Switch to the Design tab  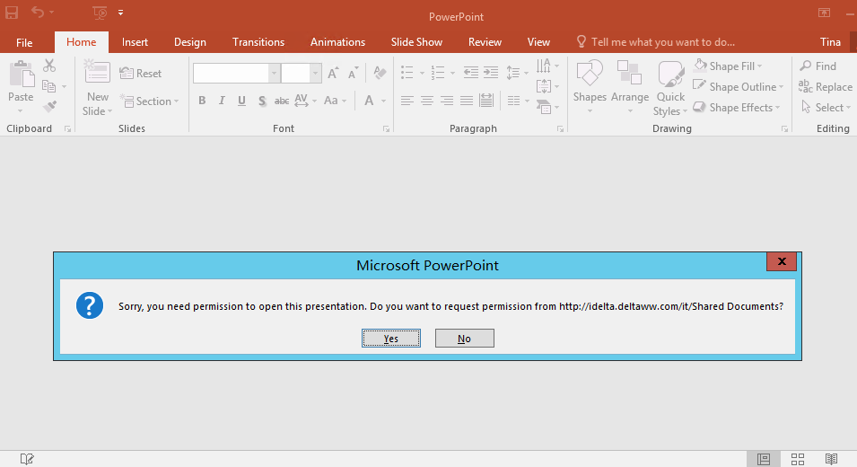[189, 42]
